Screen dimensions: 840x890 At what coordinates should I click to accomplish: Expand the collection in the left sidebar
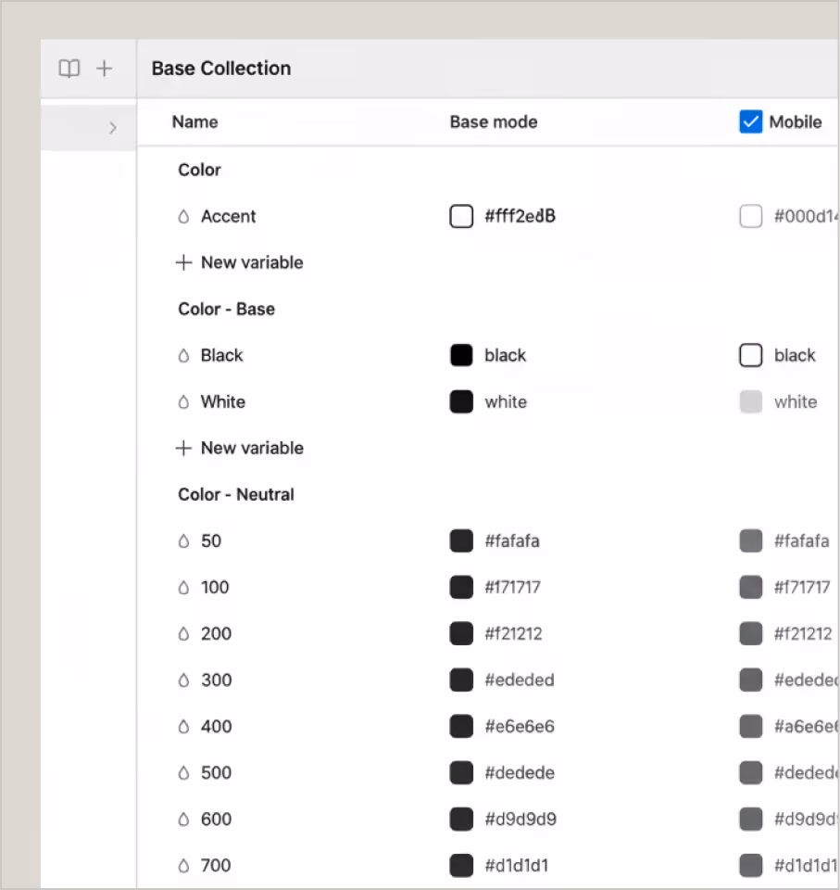point(113,127)
